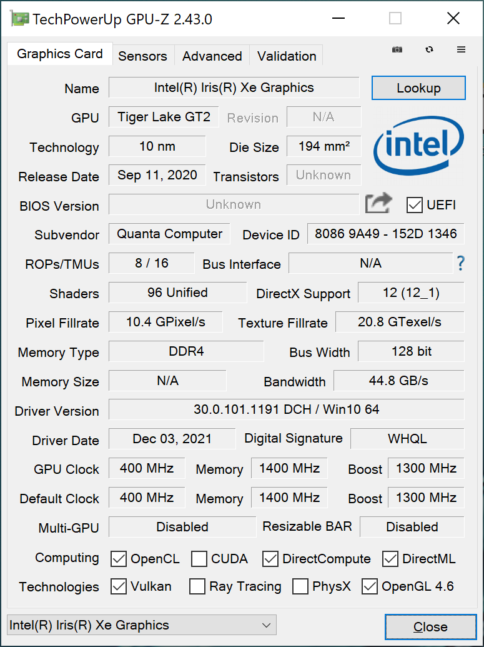Screen dimensions: 484x647
Task: Click the screenshot camera icon
Action: click(x=397, y=49)
